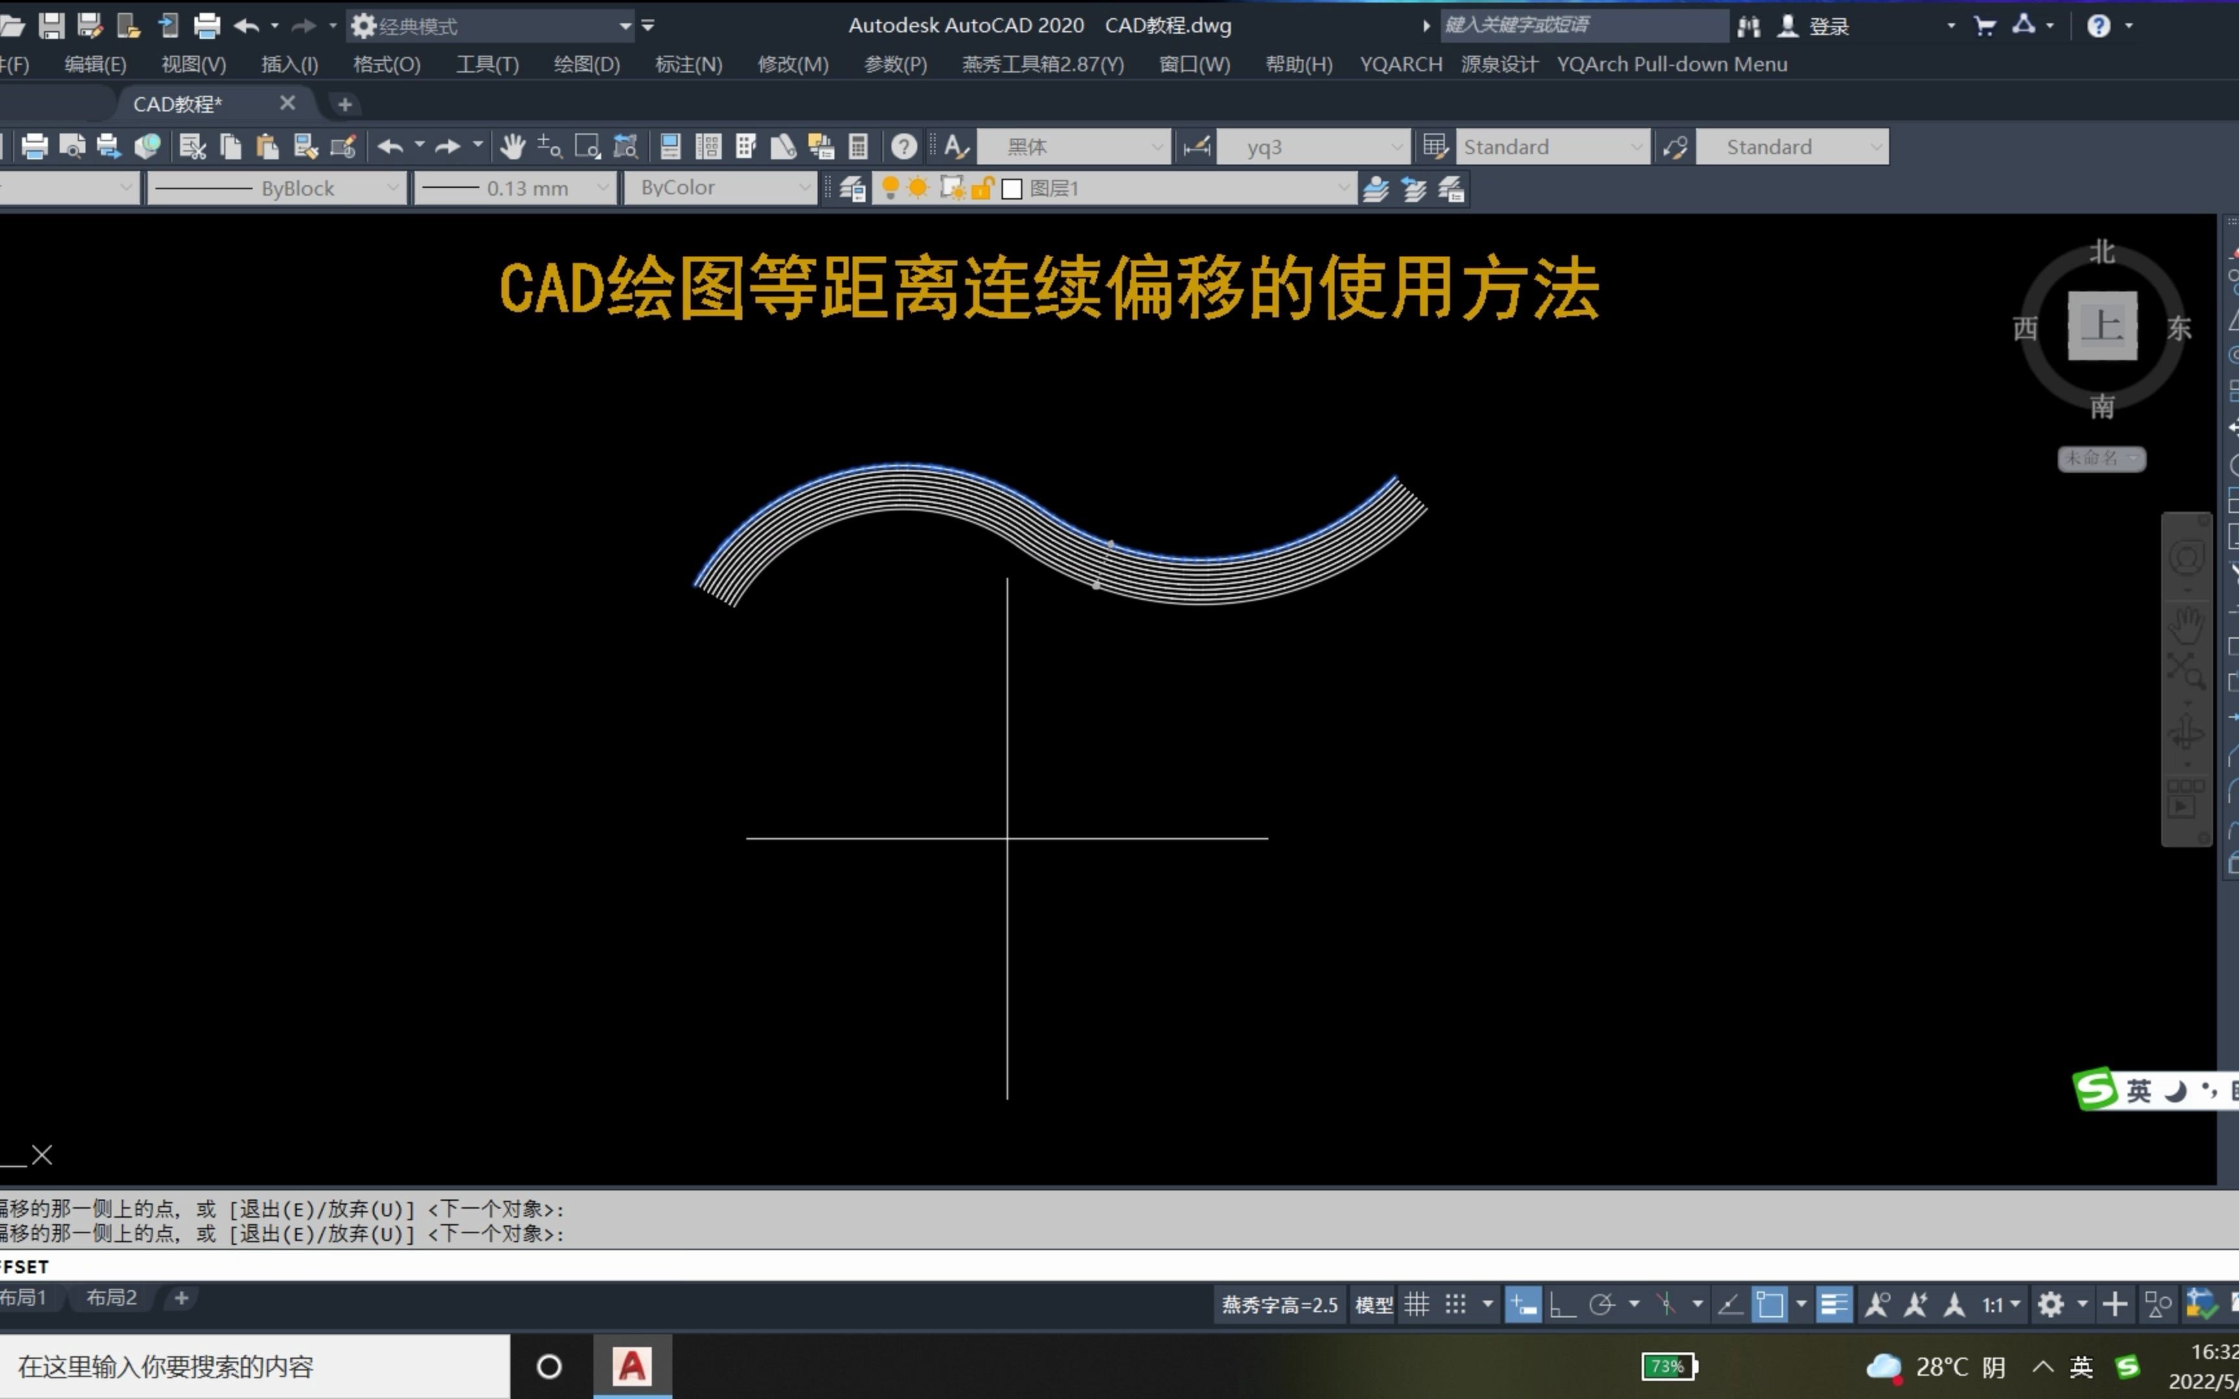This screenshot has width=2239, height=1399.
Task: Click the 登录 sign-in button
Action: [x=1827, y=26]
